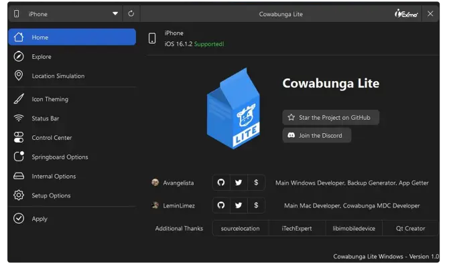This screenshot has width=449, height=265.
Task: Open Internal Options page
Action: tap(72, 176)
